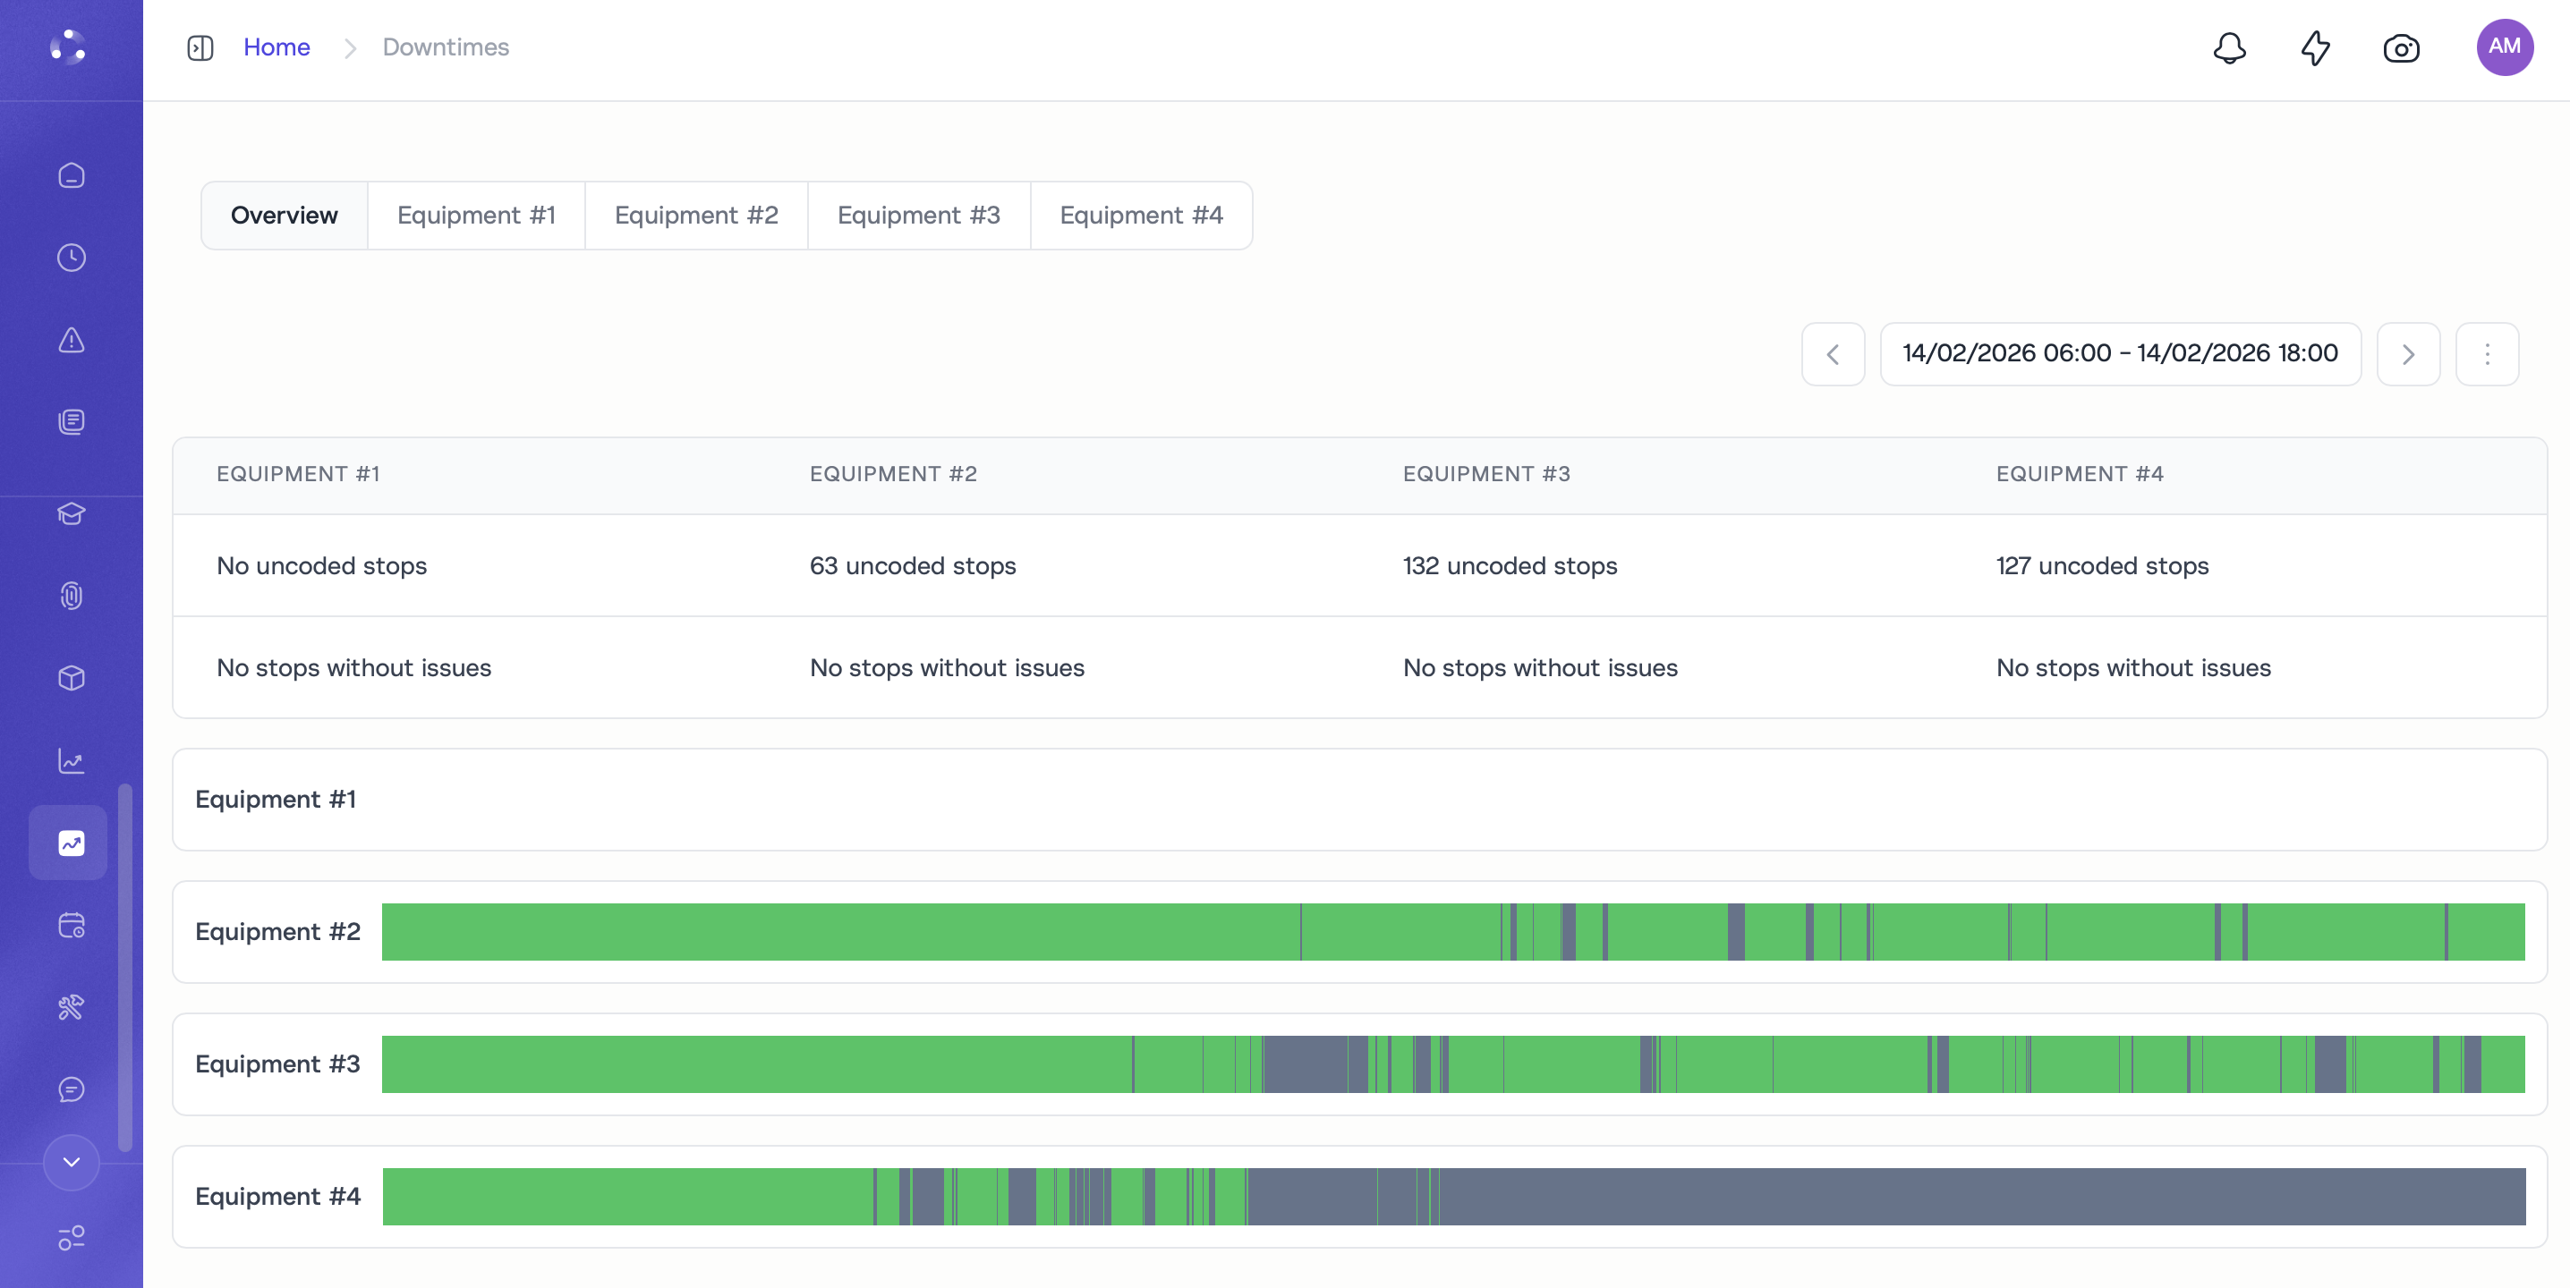
Task: Toggle the sidebar panel collapse button
Action: 200,47
